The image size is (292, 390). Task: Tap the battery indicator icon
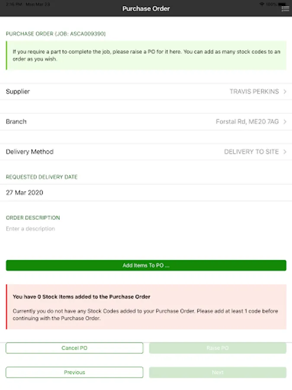(x=282, y=4)
